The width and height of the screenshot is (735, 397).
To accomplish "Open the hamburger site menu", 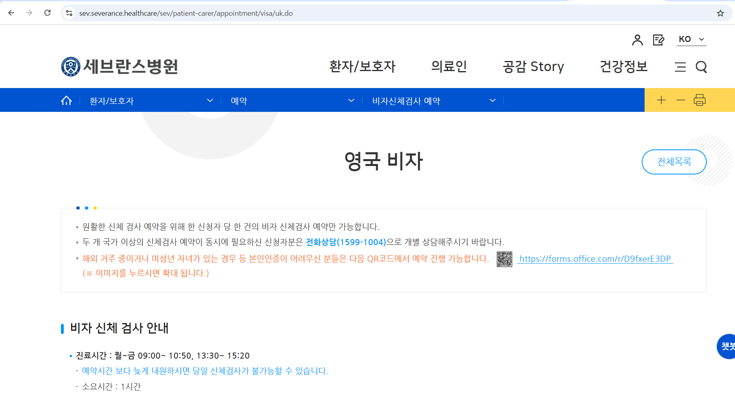I will click(680, 67).
